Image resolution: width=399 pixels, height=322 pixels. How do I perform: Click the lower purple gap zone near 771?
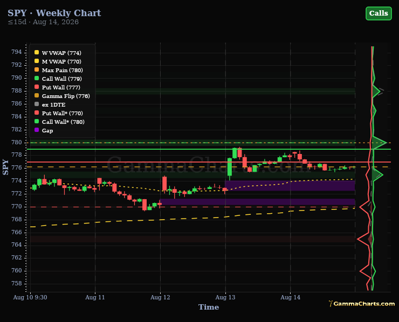click(x=258, y=202)
